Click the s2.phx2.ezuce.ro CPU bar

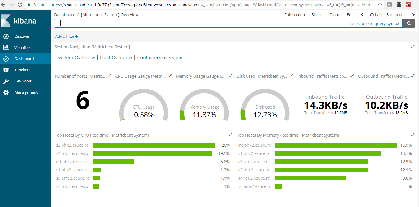tap(154, 145)
